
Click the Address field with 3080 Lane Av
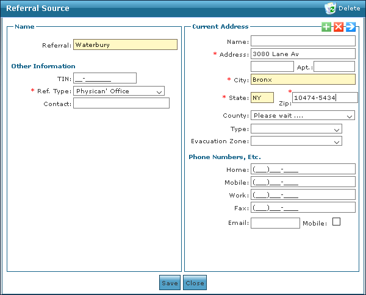(303, 54)
